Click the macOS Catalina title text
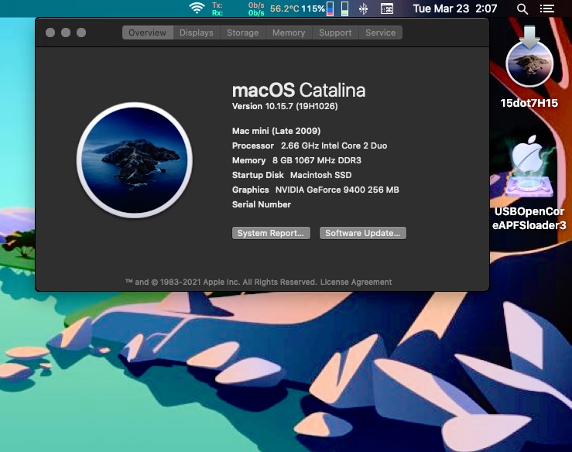Image resolution: width=572 pixels, height=452 pixels. [x=299, y=90]
